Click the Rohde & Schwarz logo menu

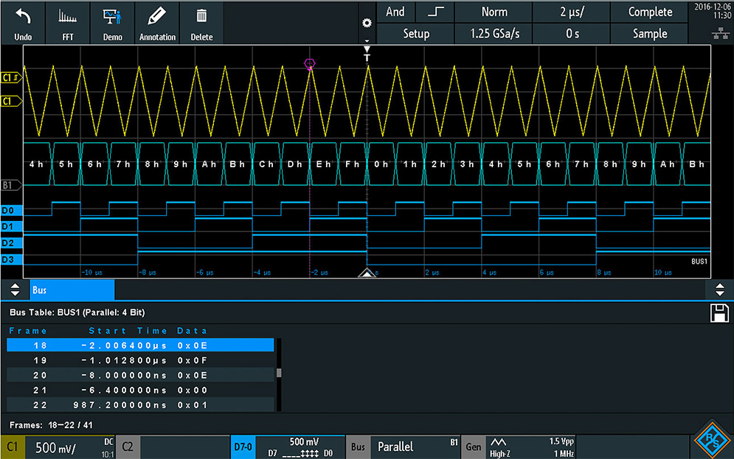click(x=712, y=446)
